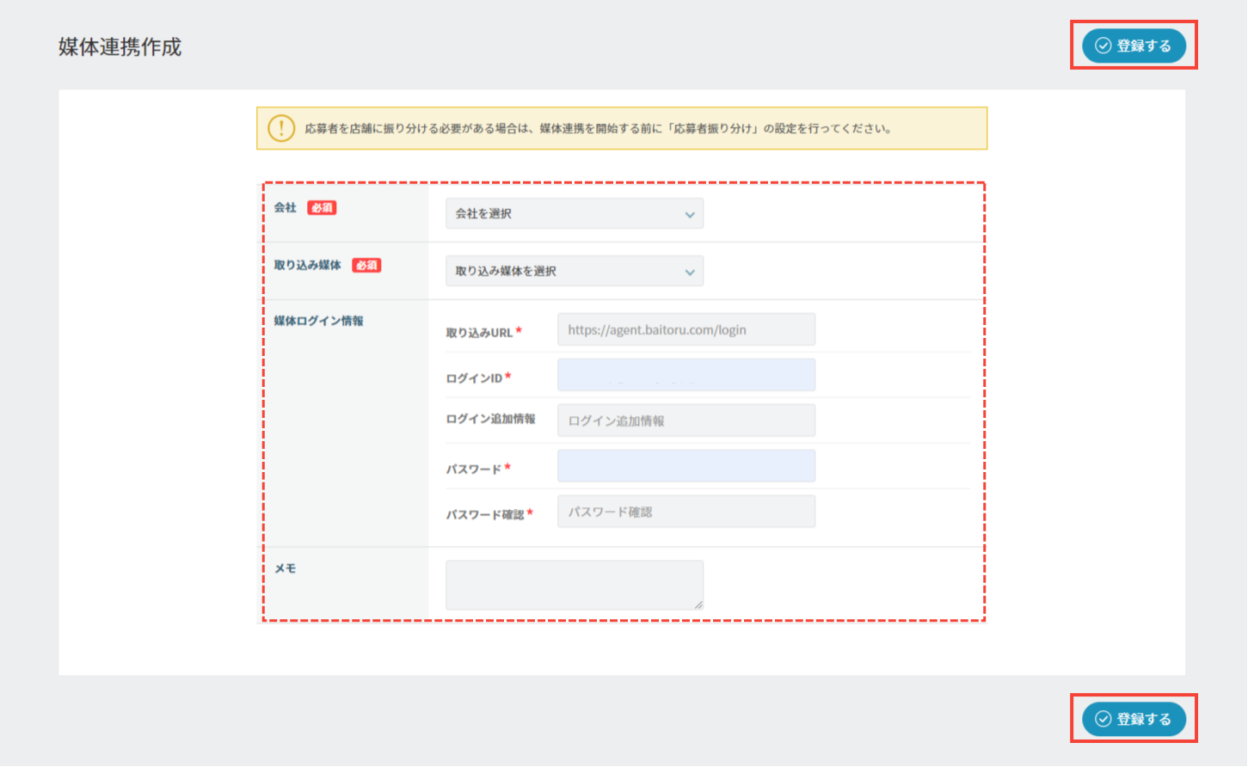Open the 取り込み媒体を選択 dropdown
This screenshot has height=767, width=1248.
574,271
